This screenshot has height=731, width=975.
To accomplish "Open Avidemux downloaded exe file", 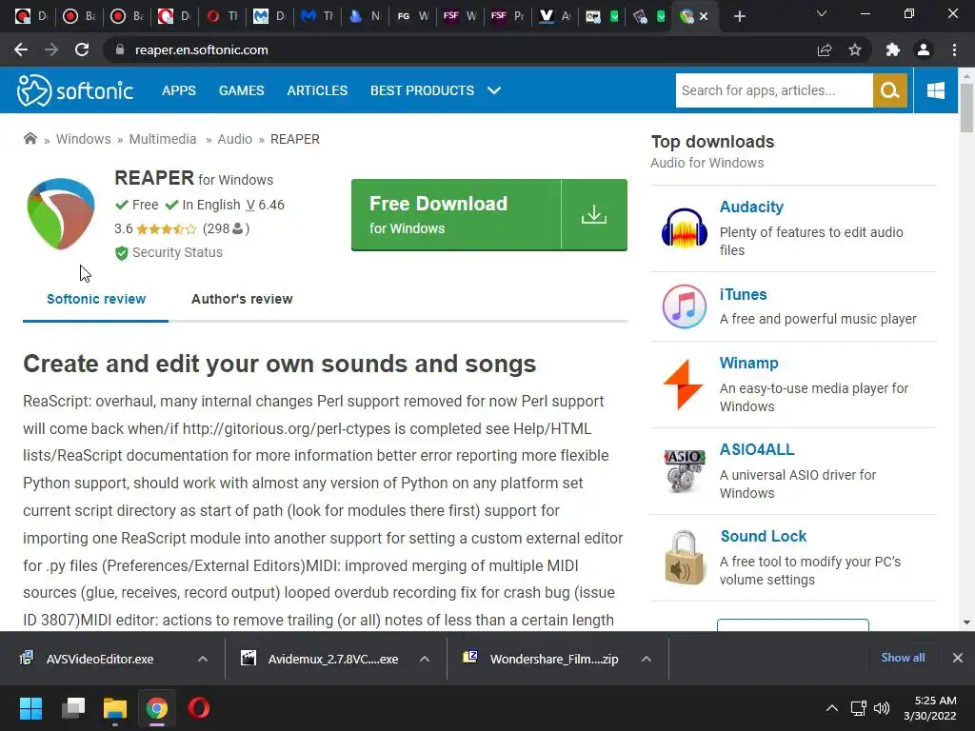I will point(332,659).
